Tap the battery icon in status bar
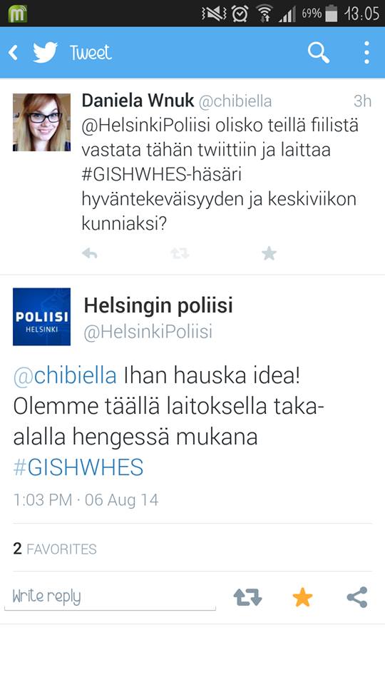This screenshot has height=685, width=385. 332,14
